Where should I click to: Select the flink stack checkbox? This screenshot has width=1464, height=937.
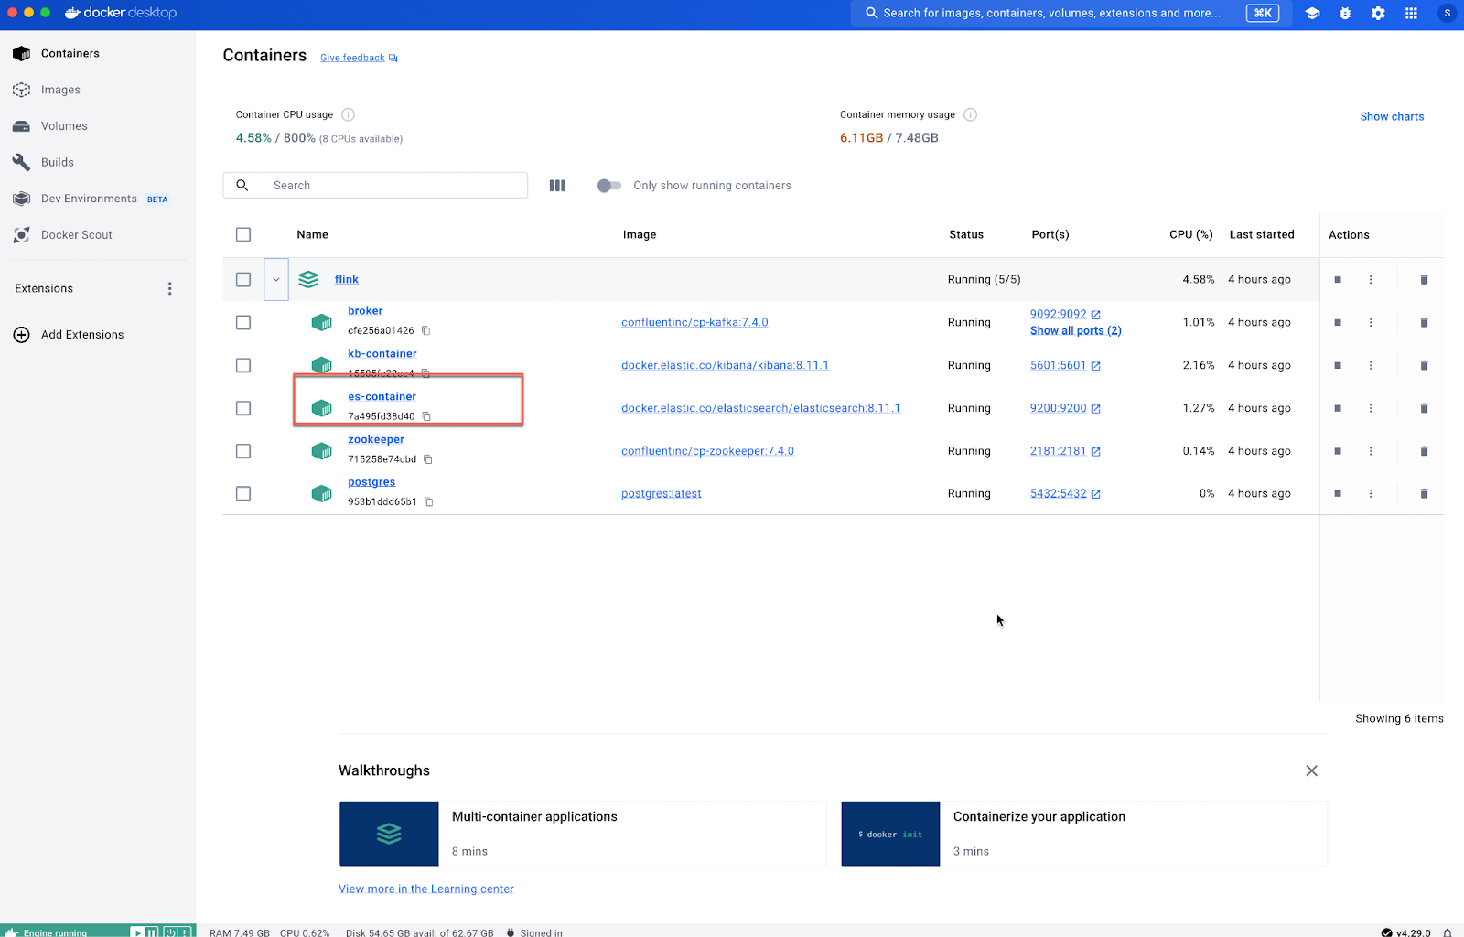click(x=243, y=279)
